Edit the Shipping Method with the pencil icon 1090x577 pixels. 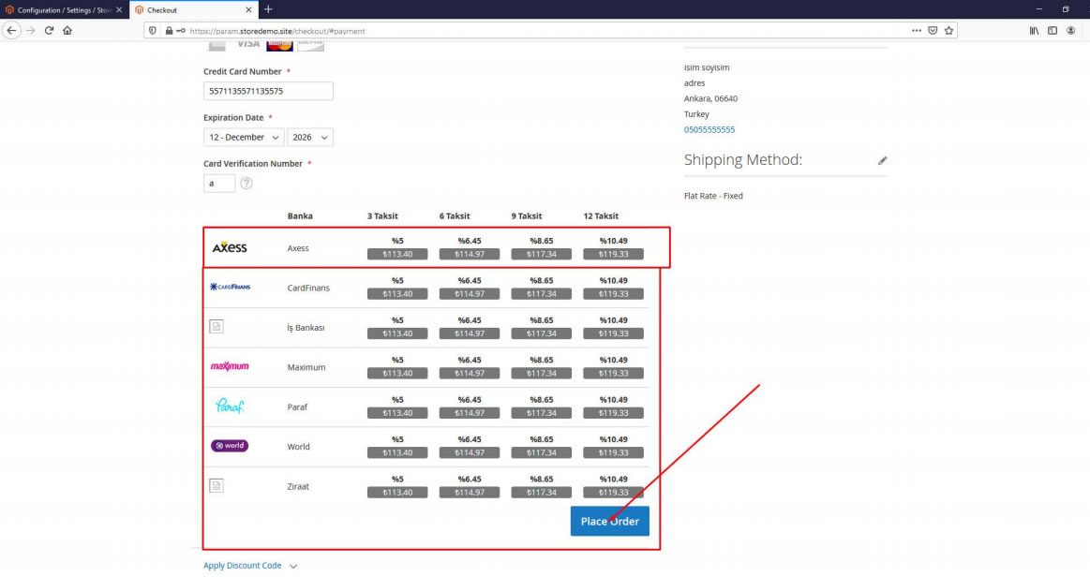[882, 160]
